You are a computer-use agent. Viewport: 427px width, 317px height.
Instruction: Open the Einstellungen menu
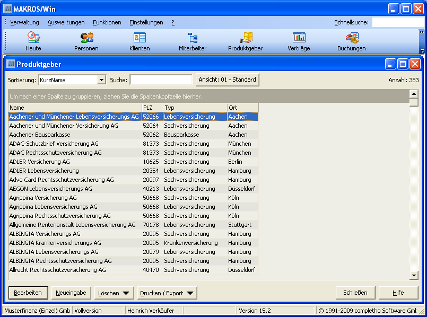click(x=146, y=22)
